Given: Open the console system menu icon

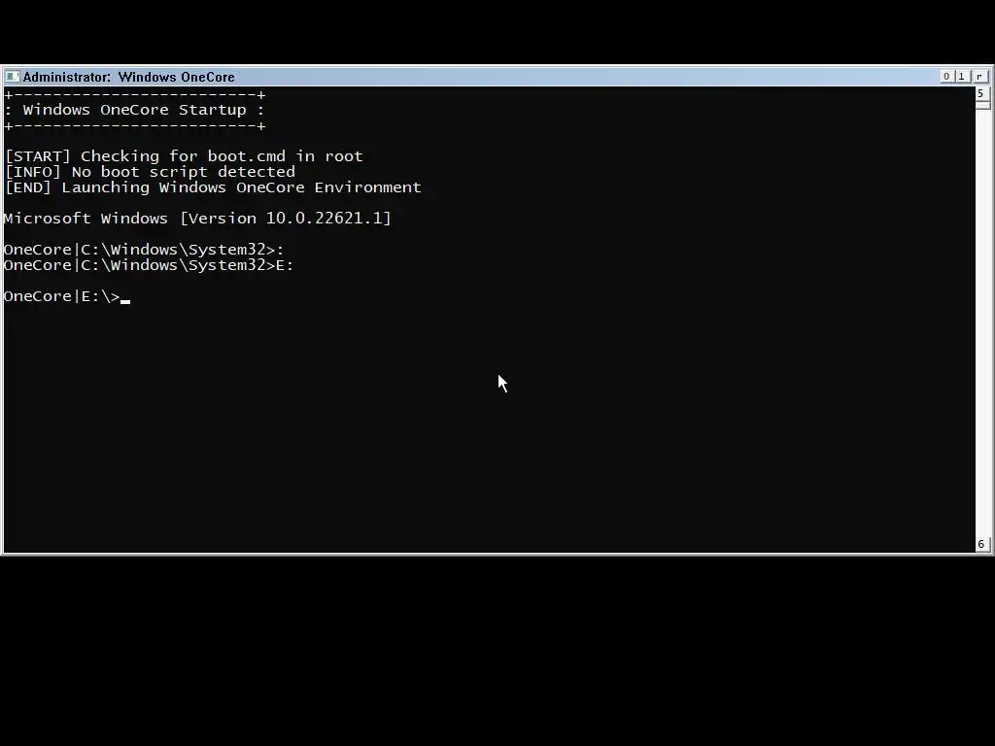Looking at the screenshot, I should 12,77.
